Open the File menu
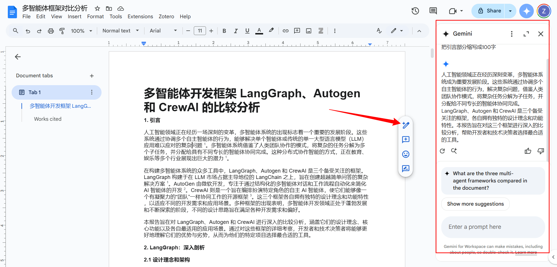 tap(26, 17)
